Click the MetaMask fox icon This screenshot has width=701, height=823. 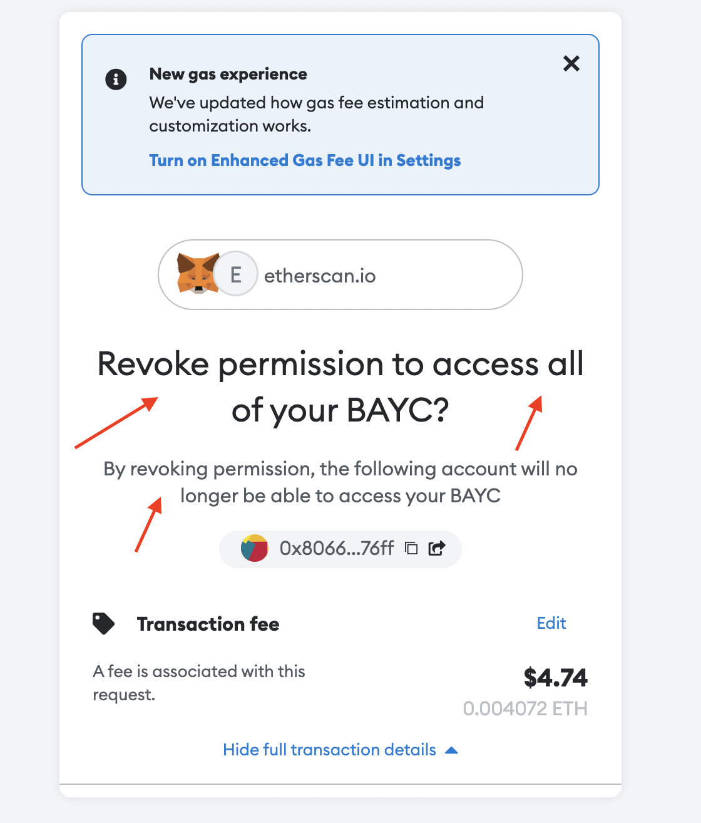197,274
